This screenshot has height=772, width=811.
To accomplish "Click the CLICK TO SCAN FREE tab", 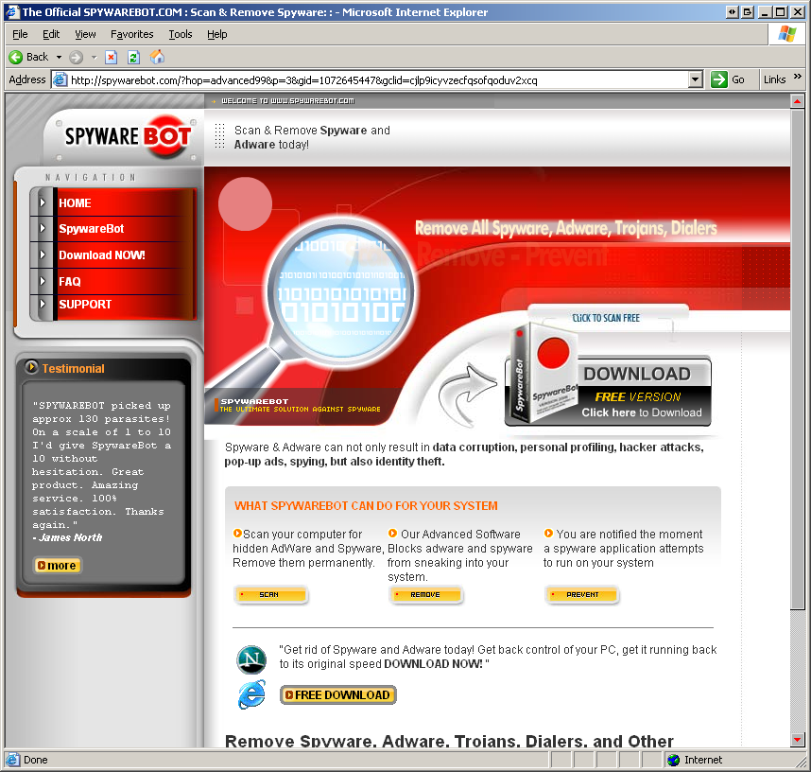I will click(608, 317).
